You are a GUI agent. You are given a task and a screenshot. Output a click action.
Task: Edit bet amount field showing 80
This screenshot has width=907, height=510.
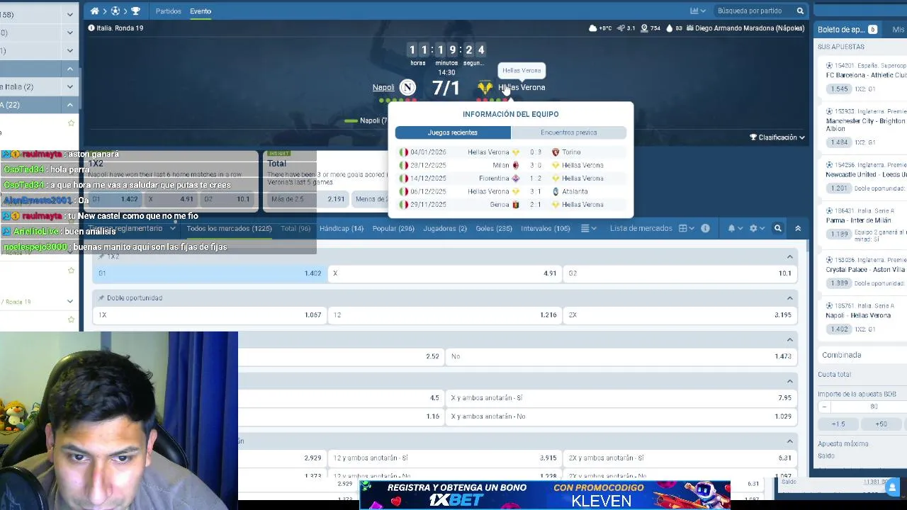click(x=873, y=407)
